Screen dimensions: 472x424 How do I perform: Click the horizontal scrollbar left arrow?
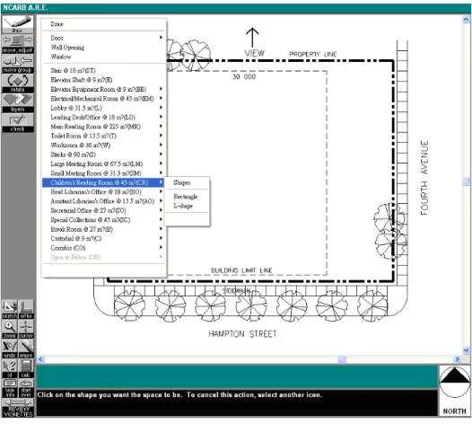click(x=41, y=359)
